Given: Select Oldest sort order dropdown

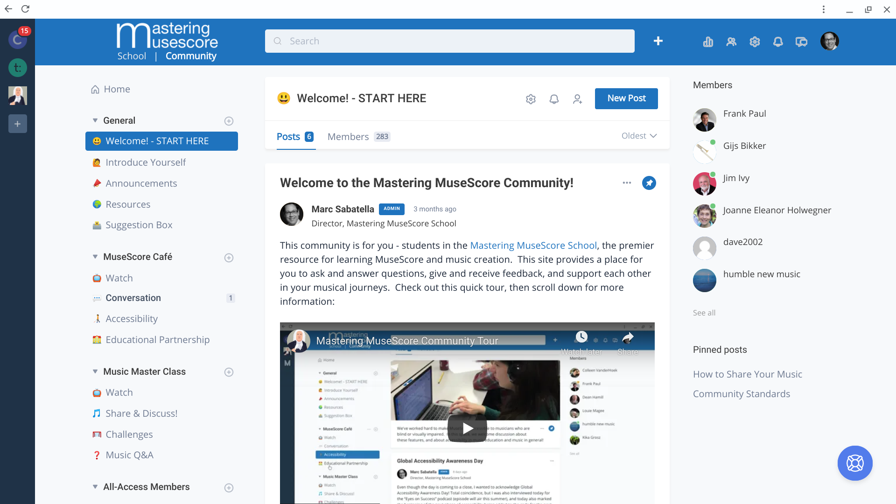Looking at the screenshot, I should [x=639, y=135].
